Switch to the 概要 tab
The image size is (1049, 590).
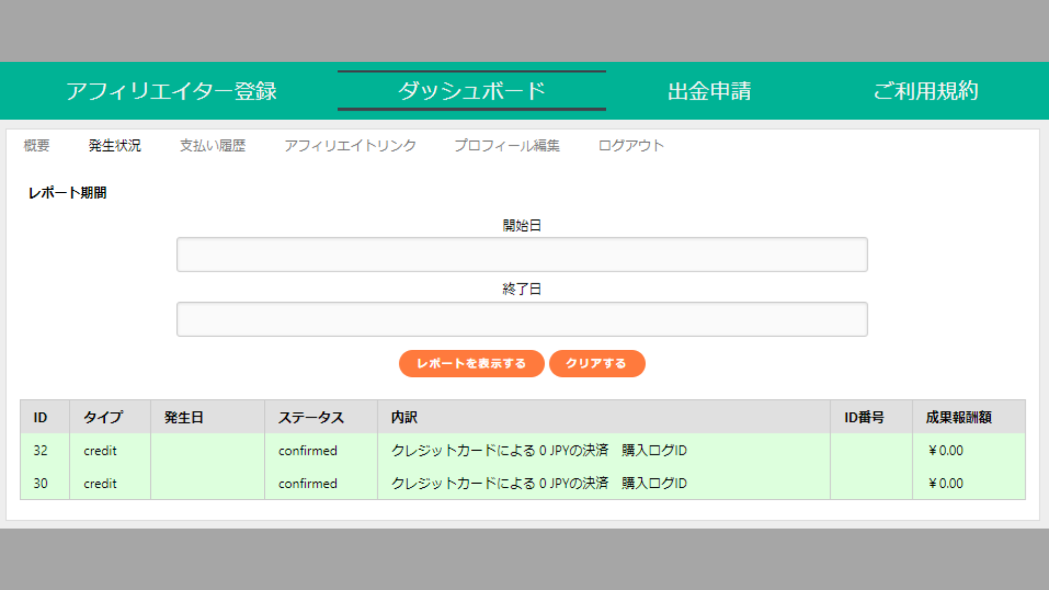[37, 145]
